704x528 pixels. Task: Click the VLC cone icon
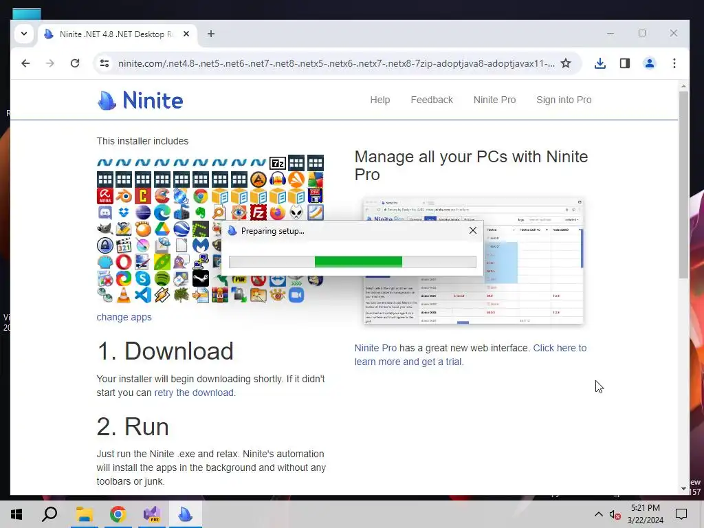click(124, 295)
